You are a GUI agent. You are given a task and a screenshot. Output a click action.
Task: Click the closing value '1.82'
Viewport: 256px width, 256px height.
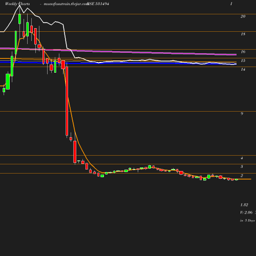click(244, 205)
